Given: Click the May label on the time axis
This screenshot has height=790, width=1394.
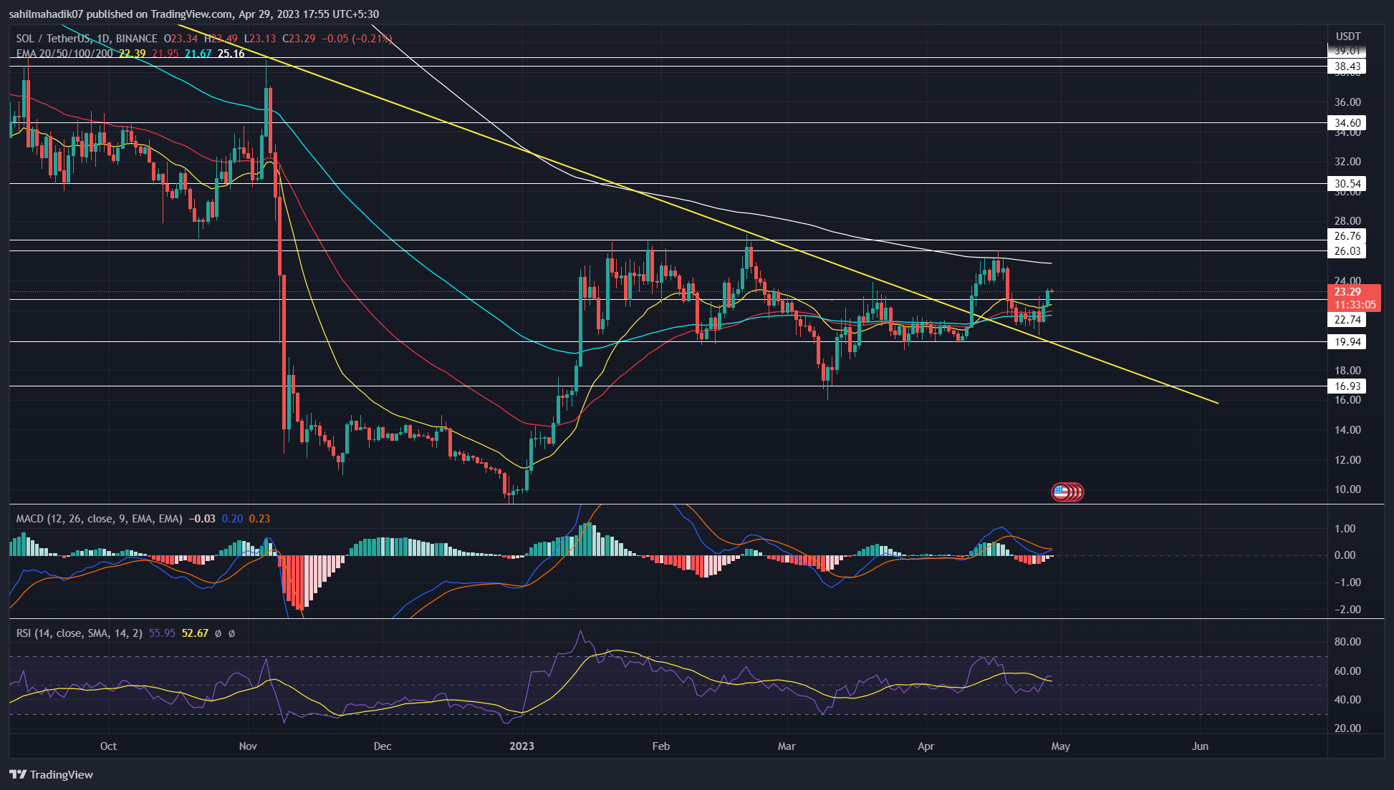Looking at the screenshot, I should point(1060,746).
